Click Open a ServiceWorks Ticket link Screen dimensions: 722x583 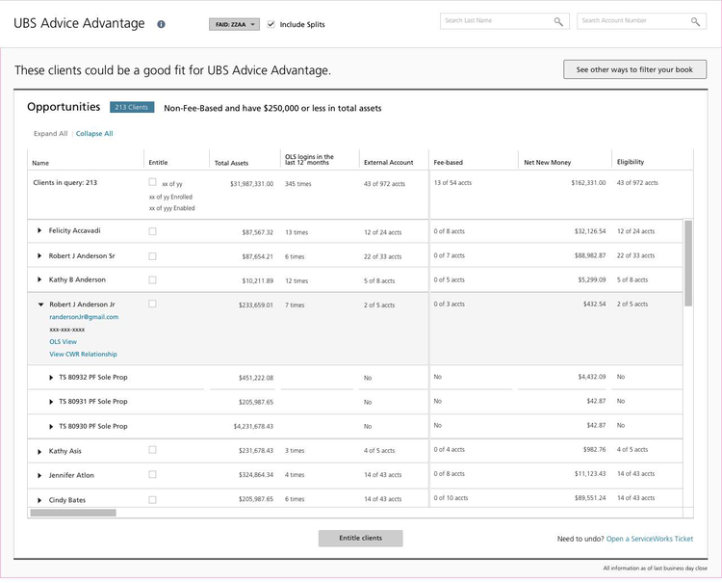point(650,539)
